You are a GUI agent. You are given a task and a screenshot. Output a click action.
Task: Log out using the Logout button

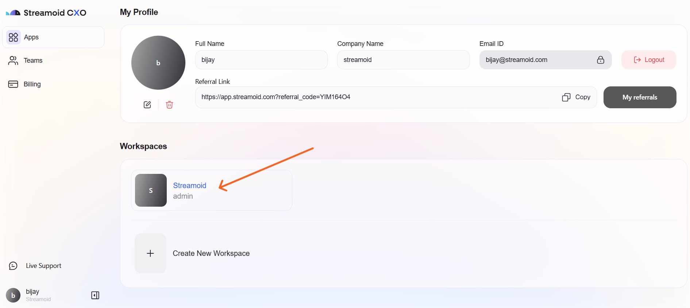coord(648,60)
